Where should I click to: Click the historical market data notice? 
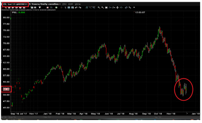29,10
